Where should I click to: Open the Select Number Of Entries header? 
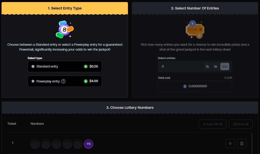click(195, 8)
